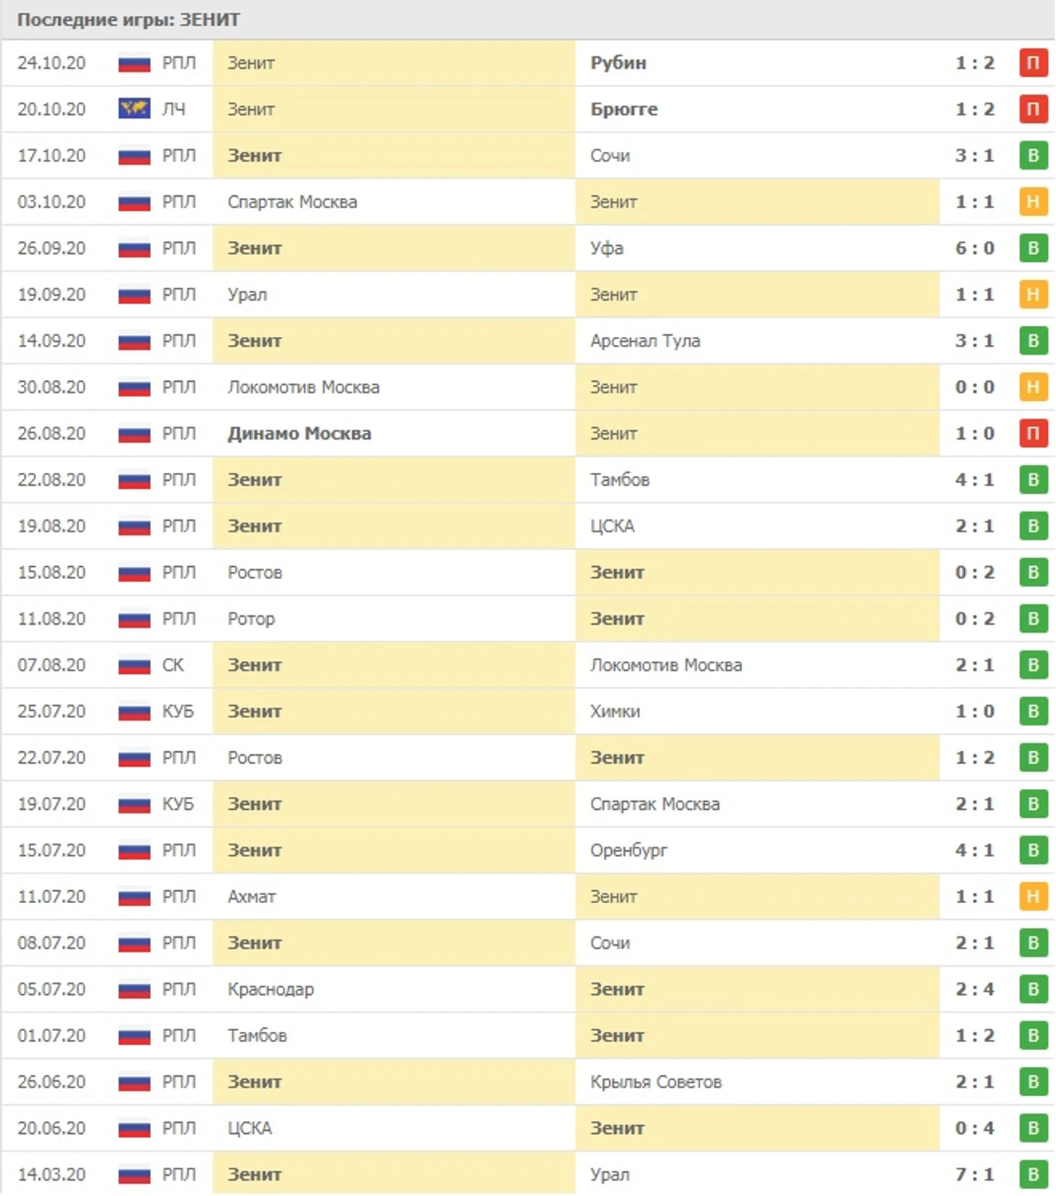Click the win badge in the Арсенал Тула row
Image resolution: width=1056 pixels, height=1196 pixels.
click(1033, 341)
